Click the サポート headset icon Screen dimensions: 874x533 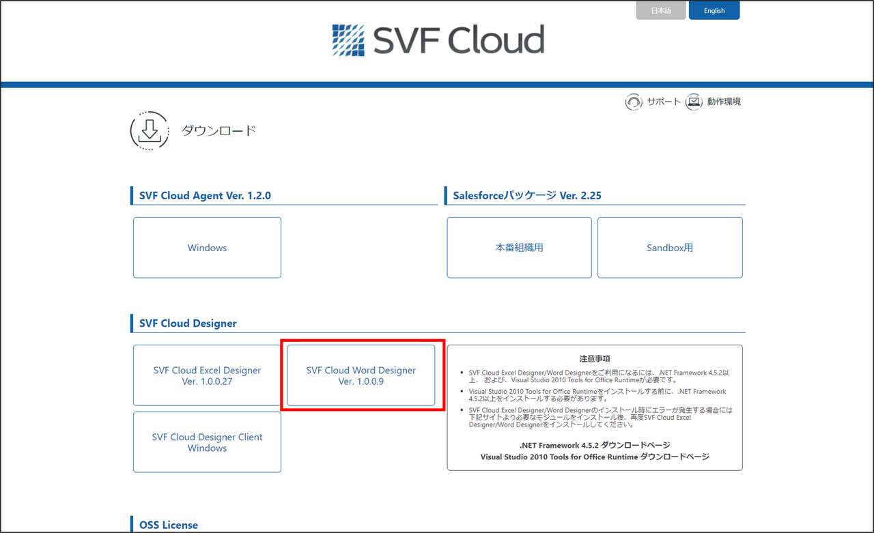634,101
